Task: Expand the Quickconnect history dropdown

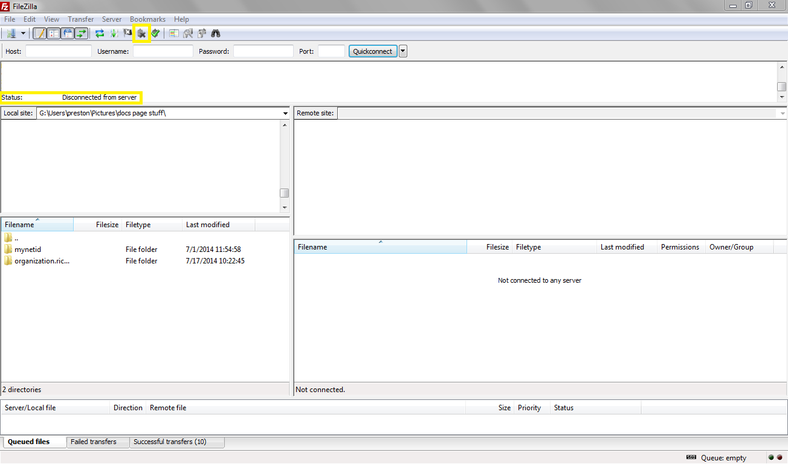Action: click(x=403, y=51)
